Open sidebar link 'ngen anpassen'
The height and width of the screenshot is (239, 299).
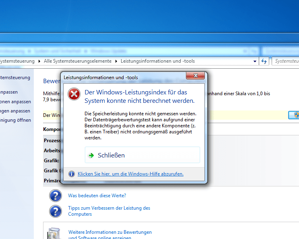coord(15,111)
